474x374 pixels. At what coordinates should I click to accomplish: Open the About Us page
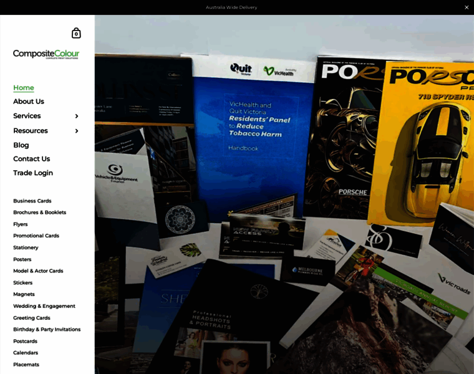pyautogui.click(x=29, y=102)
